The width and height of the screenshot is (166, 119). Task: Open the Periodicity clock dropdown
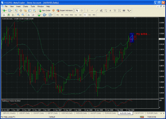(45, 15)
